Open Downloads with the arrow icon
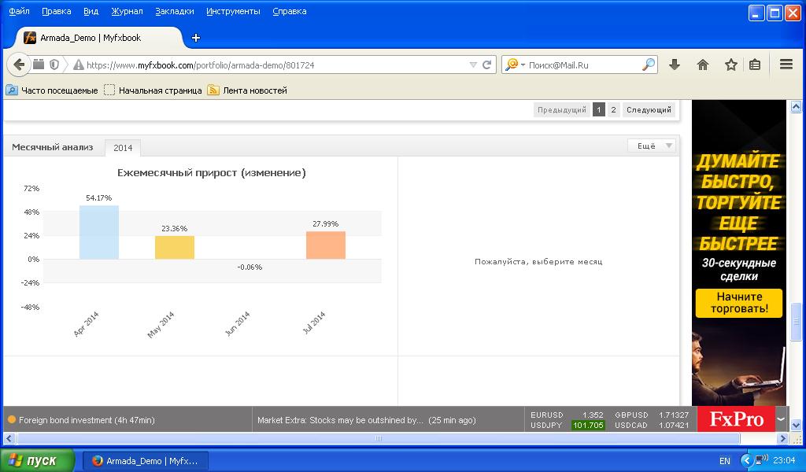Image resolution: width=806 pixels, height=472 pixels. [x=675, y=65]
